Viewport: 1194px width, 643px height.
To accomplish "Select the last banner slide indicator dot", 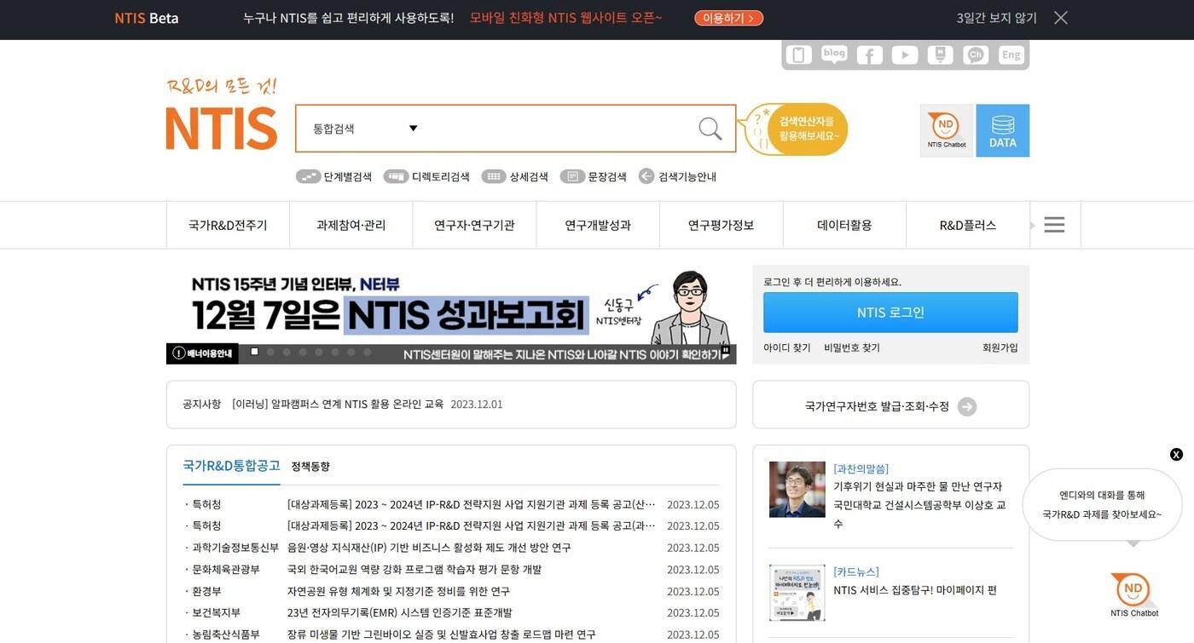I will [x=368, y=352].
